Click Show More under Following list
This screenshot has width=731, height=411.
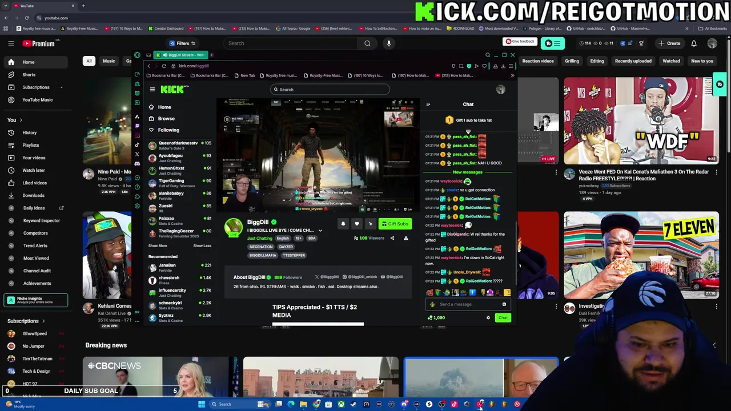coord(158,245)
